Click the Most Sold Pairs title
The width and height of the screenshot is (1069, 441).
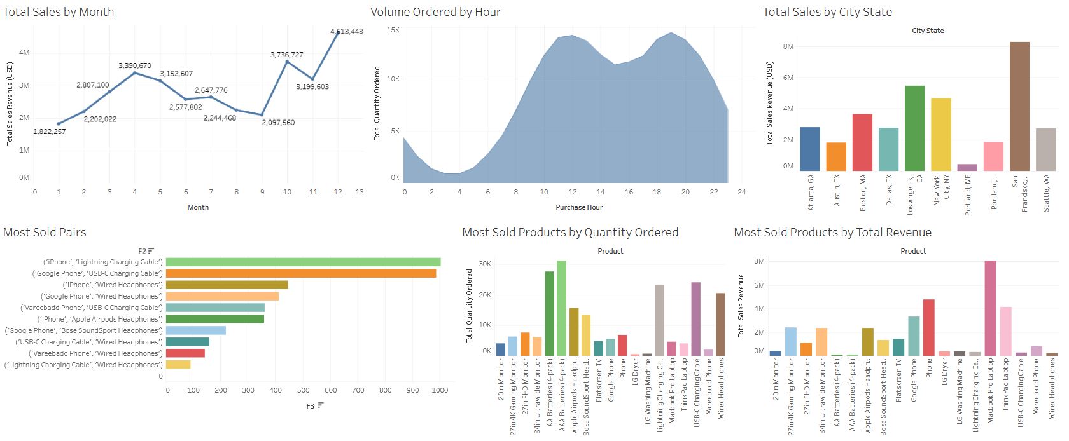coord(45,233)
